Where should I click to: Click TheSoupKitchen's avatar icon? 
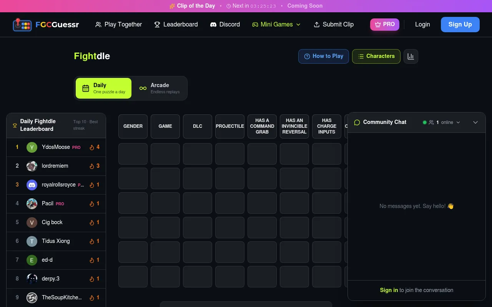(x=32, y=298)
